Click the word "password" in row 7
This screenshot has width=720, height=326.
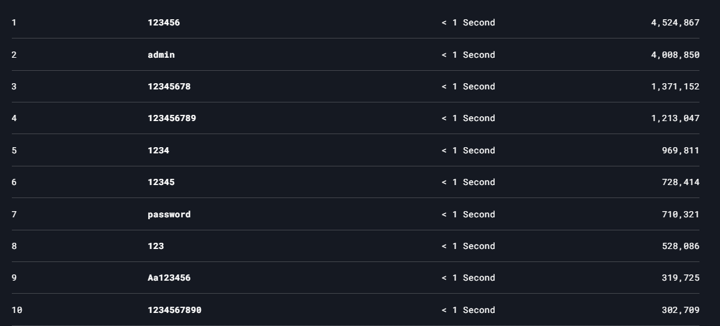tap(169, 215)
